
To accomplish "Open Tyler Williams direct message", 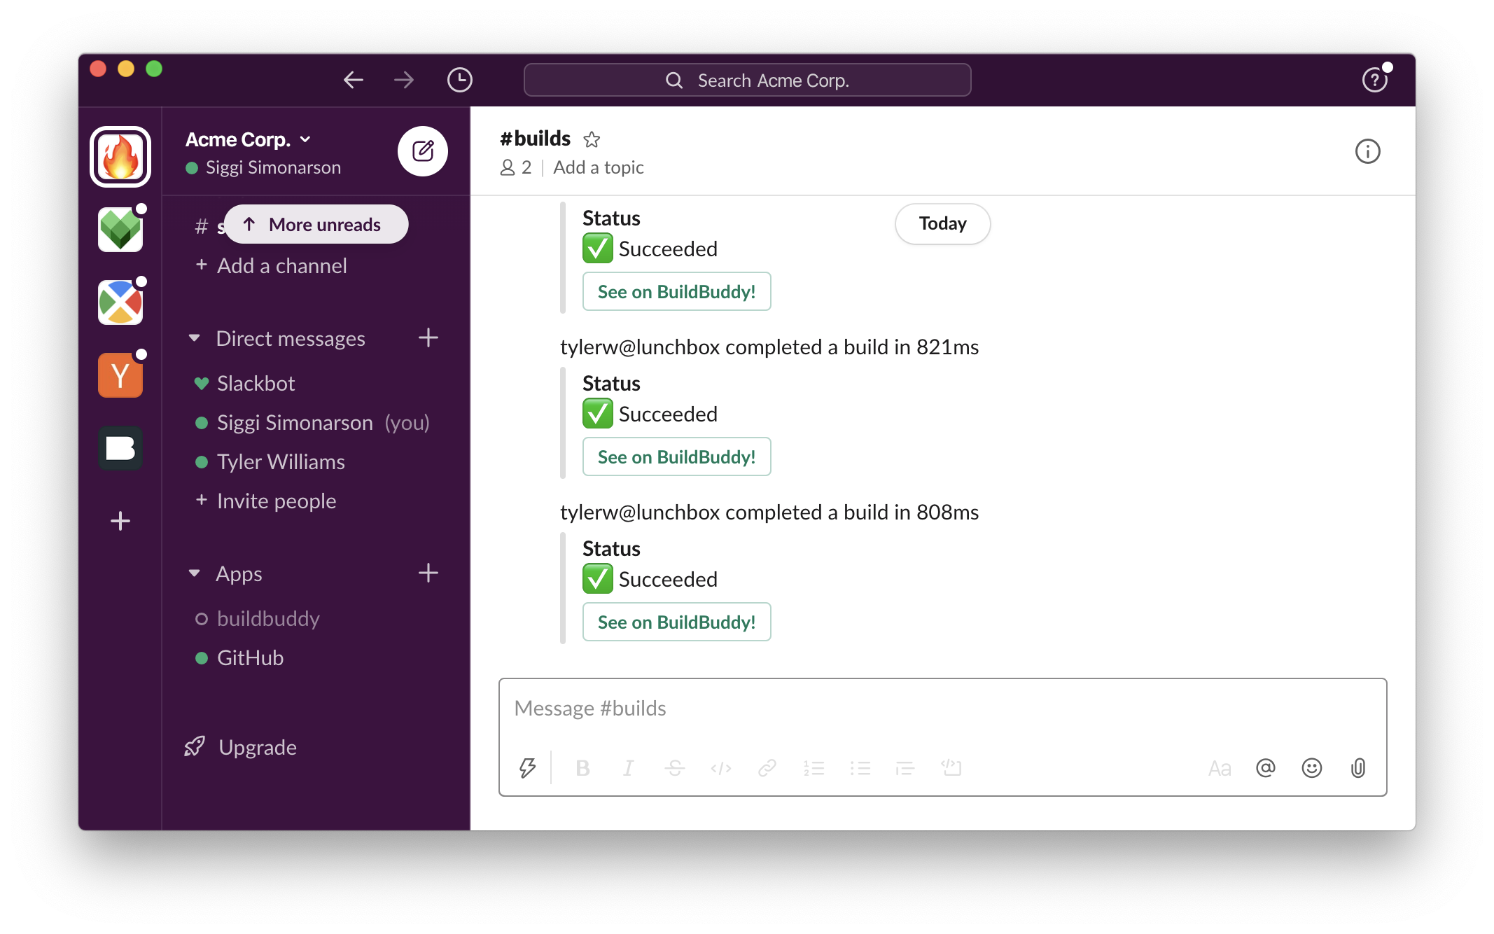I will (270, 462).
